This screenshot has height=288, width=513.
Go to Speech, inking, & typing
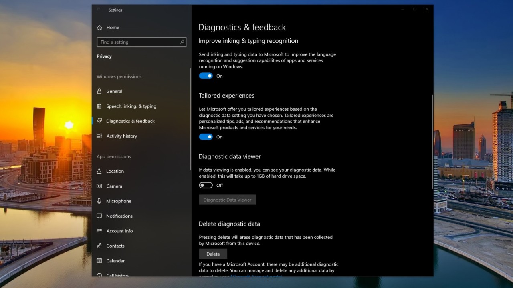click(141, 106)
